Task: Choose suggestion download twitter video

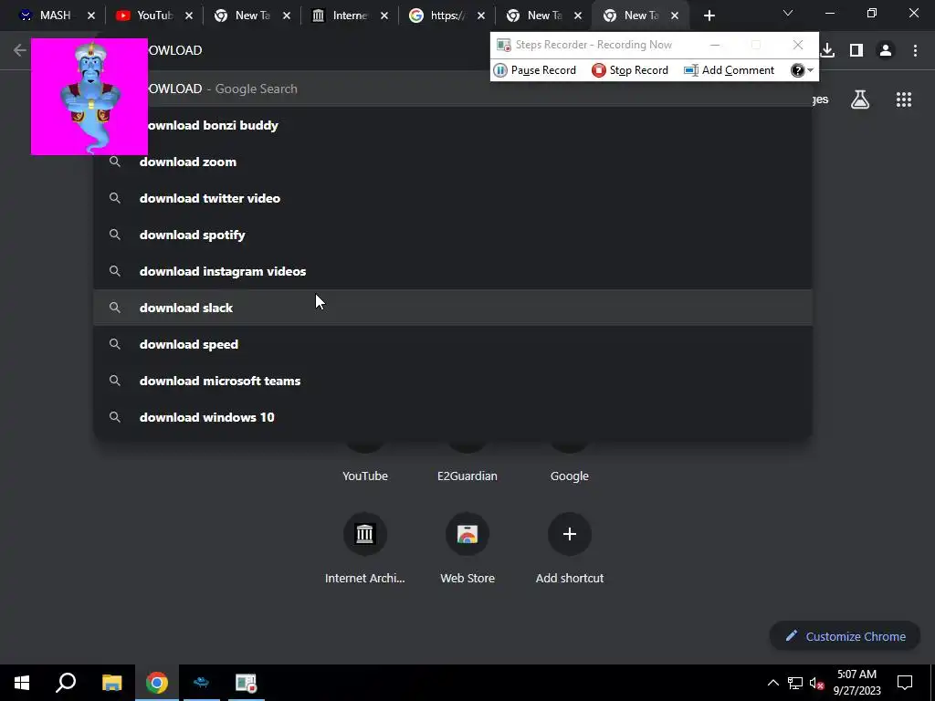Action: 453,198
